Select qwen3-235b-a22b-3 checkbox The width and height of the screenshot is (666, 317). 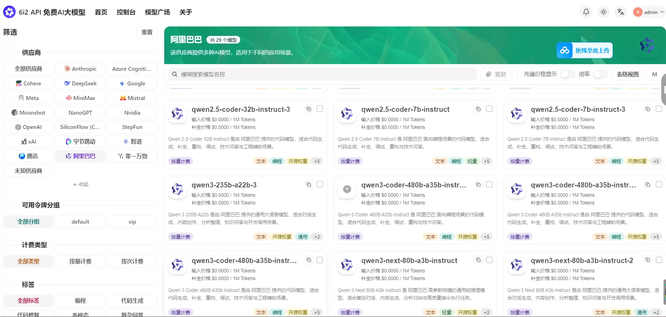tap(320, 184)
